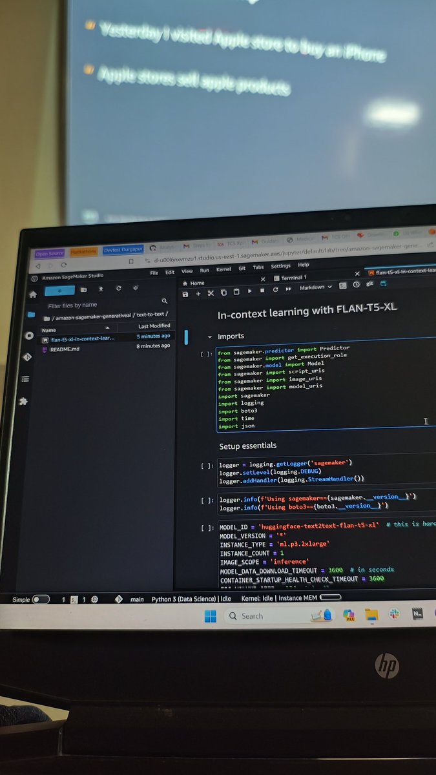Open running terminals and kernels sidebar icon
This screenshot has height=775, width=436.
pos(29,336)
